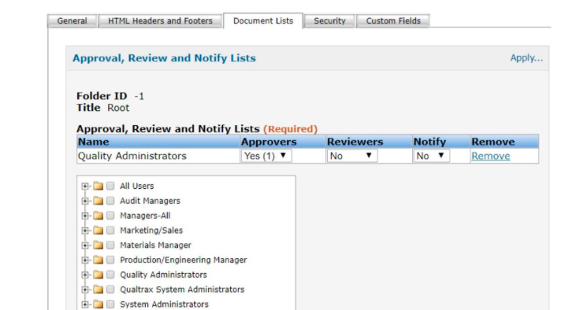Open the HTML Headers and Footers tab
This screenshot has height=310, width=565.
coord(160,21)
